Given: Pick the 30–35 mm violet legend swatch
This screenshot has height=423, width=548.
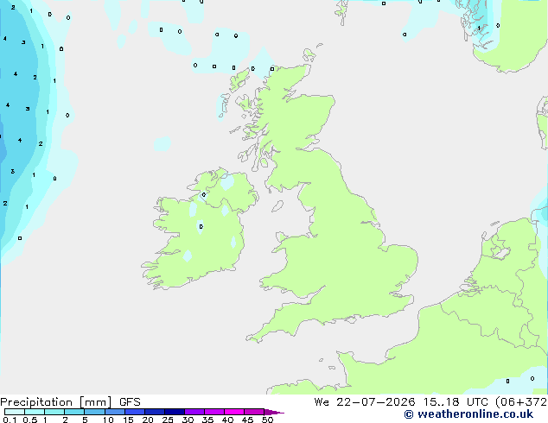Looking at the screenshot, I should [x=194, y=412].
